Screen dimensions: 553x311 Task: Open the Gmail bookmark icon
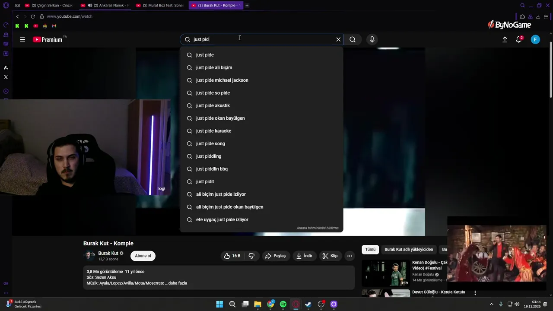[x=54, y=26]
